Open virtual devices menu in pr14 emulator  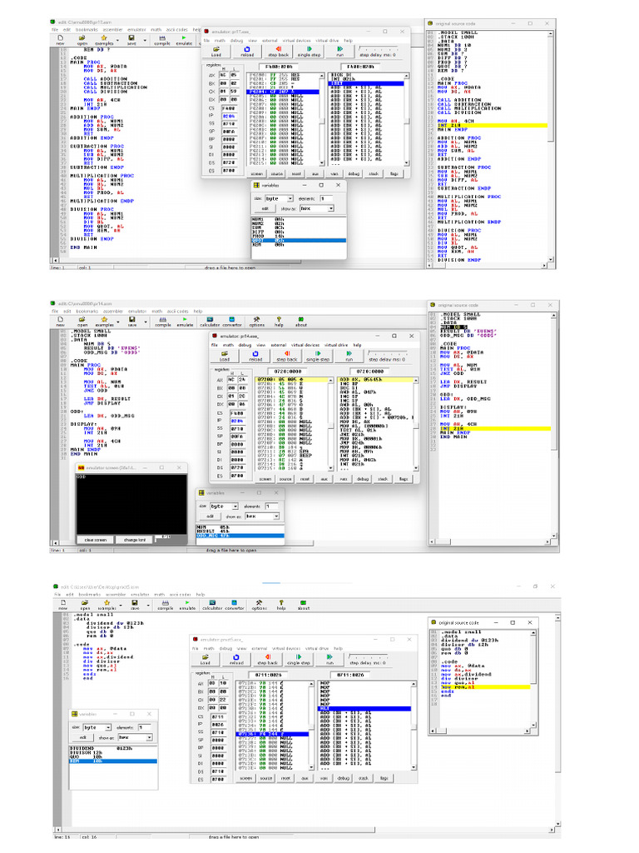pos(305,345)
